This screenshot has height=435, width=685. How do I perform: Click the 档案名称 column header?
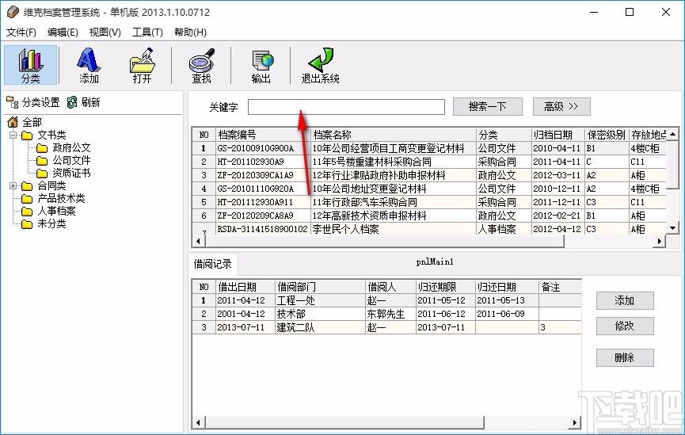pos(393,135)
